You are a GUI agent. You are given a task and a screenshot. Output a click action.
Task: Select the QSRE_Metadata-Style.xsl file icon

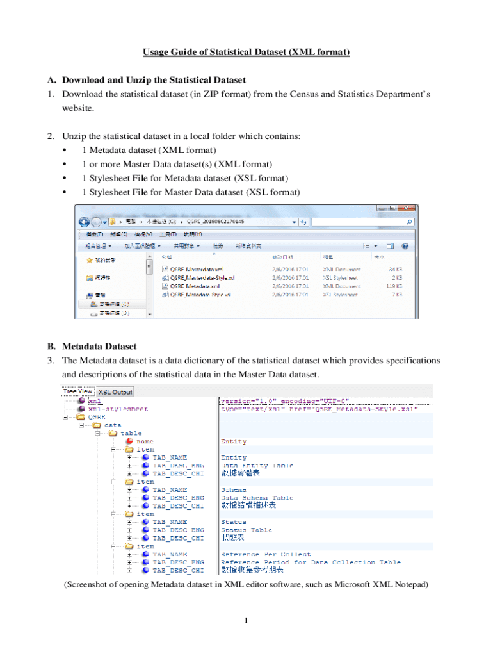[165, 295]
